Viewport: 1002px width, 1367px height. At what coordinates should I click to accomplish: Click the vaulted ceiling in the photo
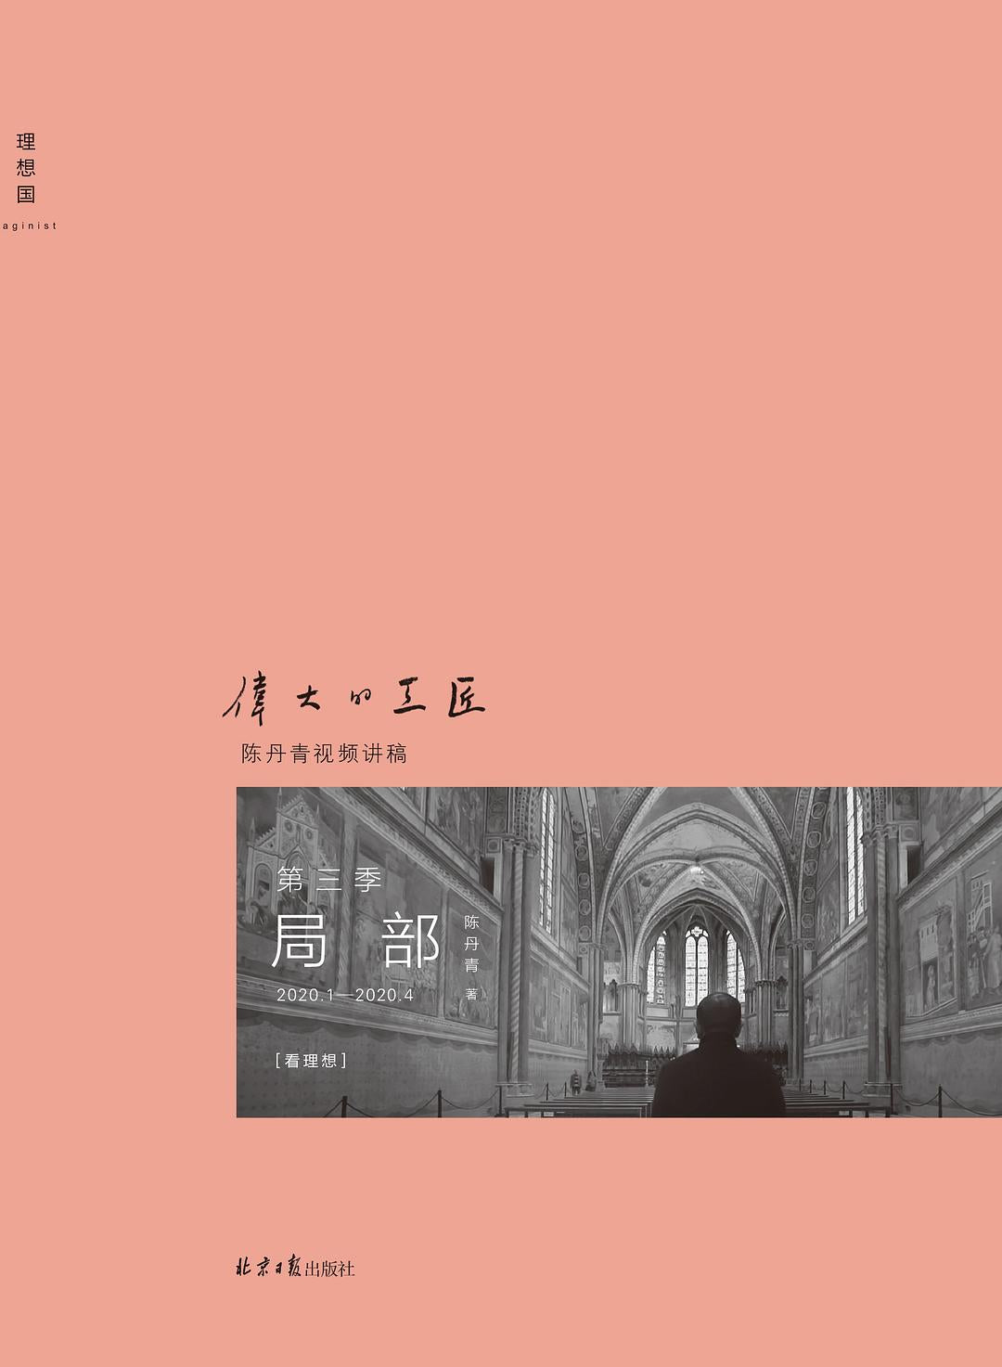click(x=696, y=835)
